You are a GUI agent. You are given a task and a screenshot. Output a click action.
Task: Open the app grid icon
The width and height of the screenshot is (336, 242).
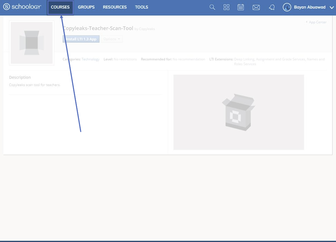tap(226, 7)
